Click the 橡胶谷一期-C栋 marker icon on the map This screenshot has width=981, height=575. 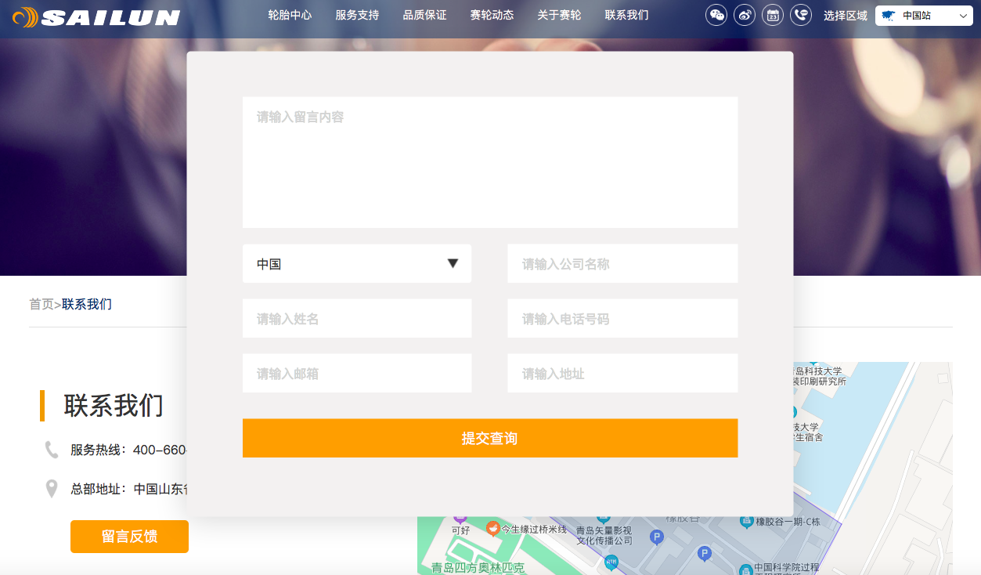[x=747, y=522]
